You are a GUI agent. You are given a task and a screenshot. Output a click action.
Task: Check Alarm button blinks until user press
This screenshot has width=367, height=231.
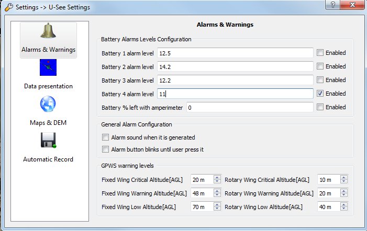(106, 149)
